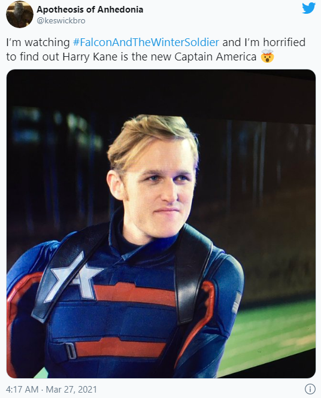Click the flag patch on the sleeve

coord(236,303)
